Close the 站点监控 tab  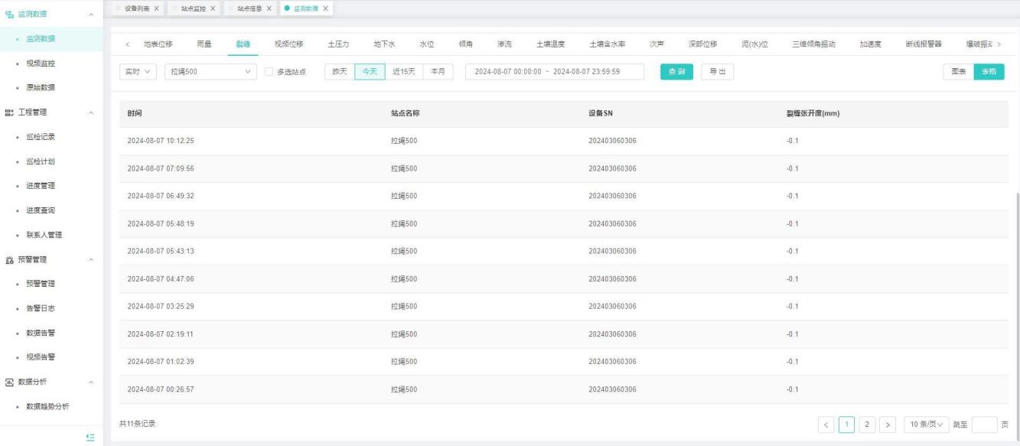click(x=212, y=8)
